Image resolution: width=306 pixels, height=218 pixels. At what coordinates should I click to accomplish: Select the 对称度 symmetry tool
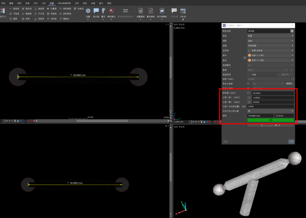(x=52, y=19)
